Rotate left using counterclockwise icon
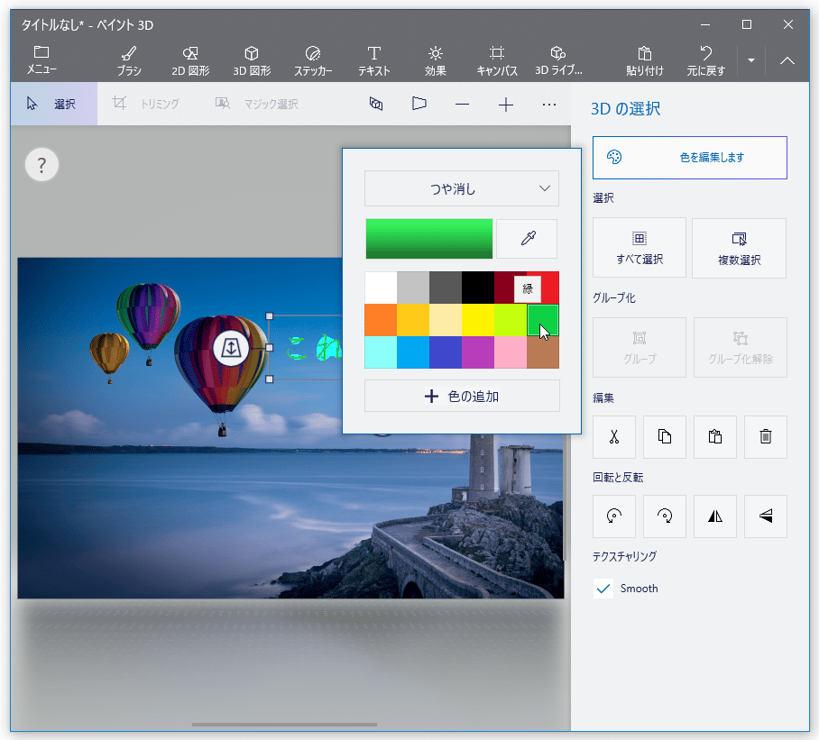The width and height of the screenshot is (819, 740). pyautogui.click(x=614, y=516)
